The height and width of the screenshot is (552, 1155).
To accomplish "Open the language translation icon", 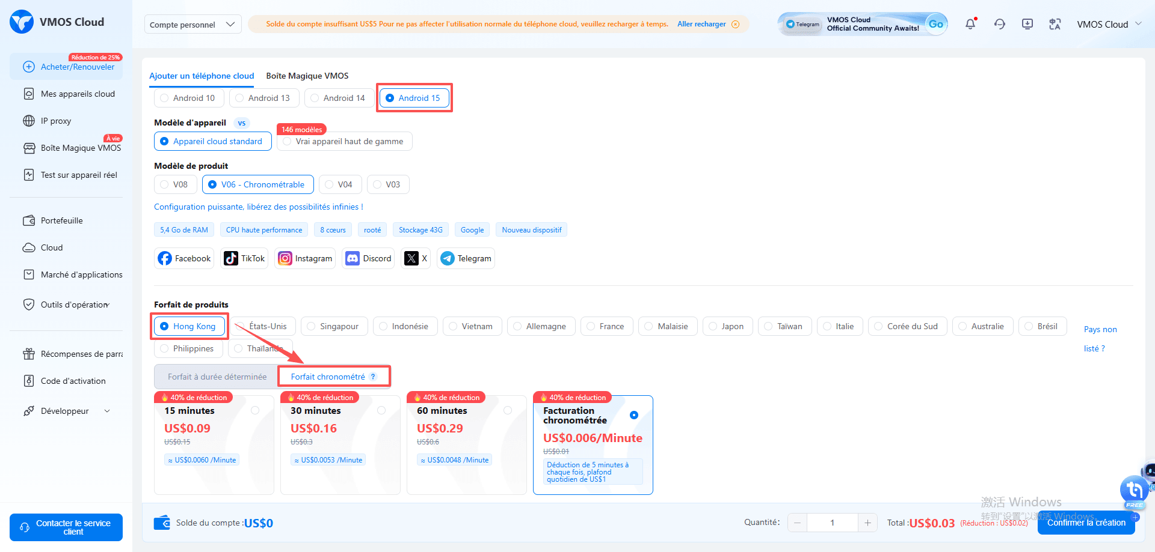I will [1055, 24].
